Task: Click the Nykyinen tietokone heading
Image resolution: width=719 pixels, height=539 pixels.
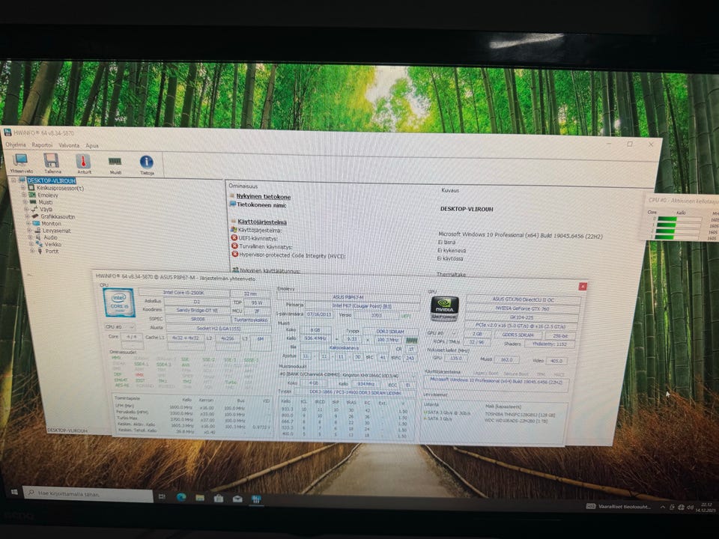Action: coord(263,196)
